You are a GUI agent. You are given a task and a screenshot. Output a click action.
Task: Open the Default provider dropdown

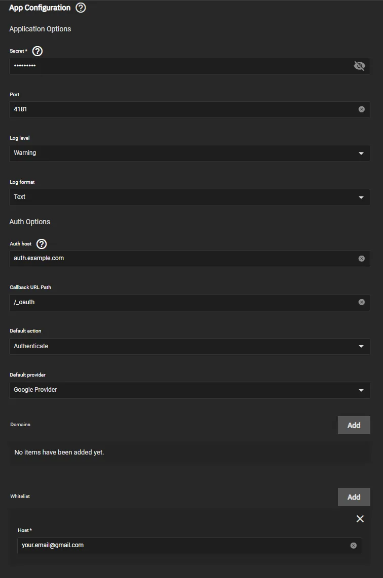click(x=361, y=390)
